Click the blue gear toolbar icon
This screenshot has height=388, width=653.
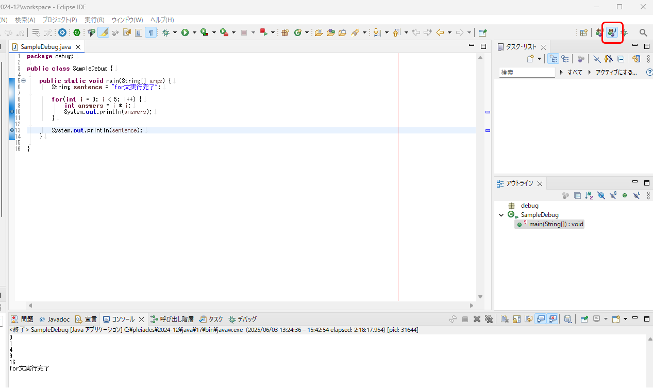(62, 32)
